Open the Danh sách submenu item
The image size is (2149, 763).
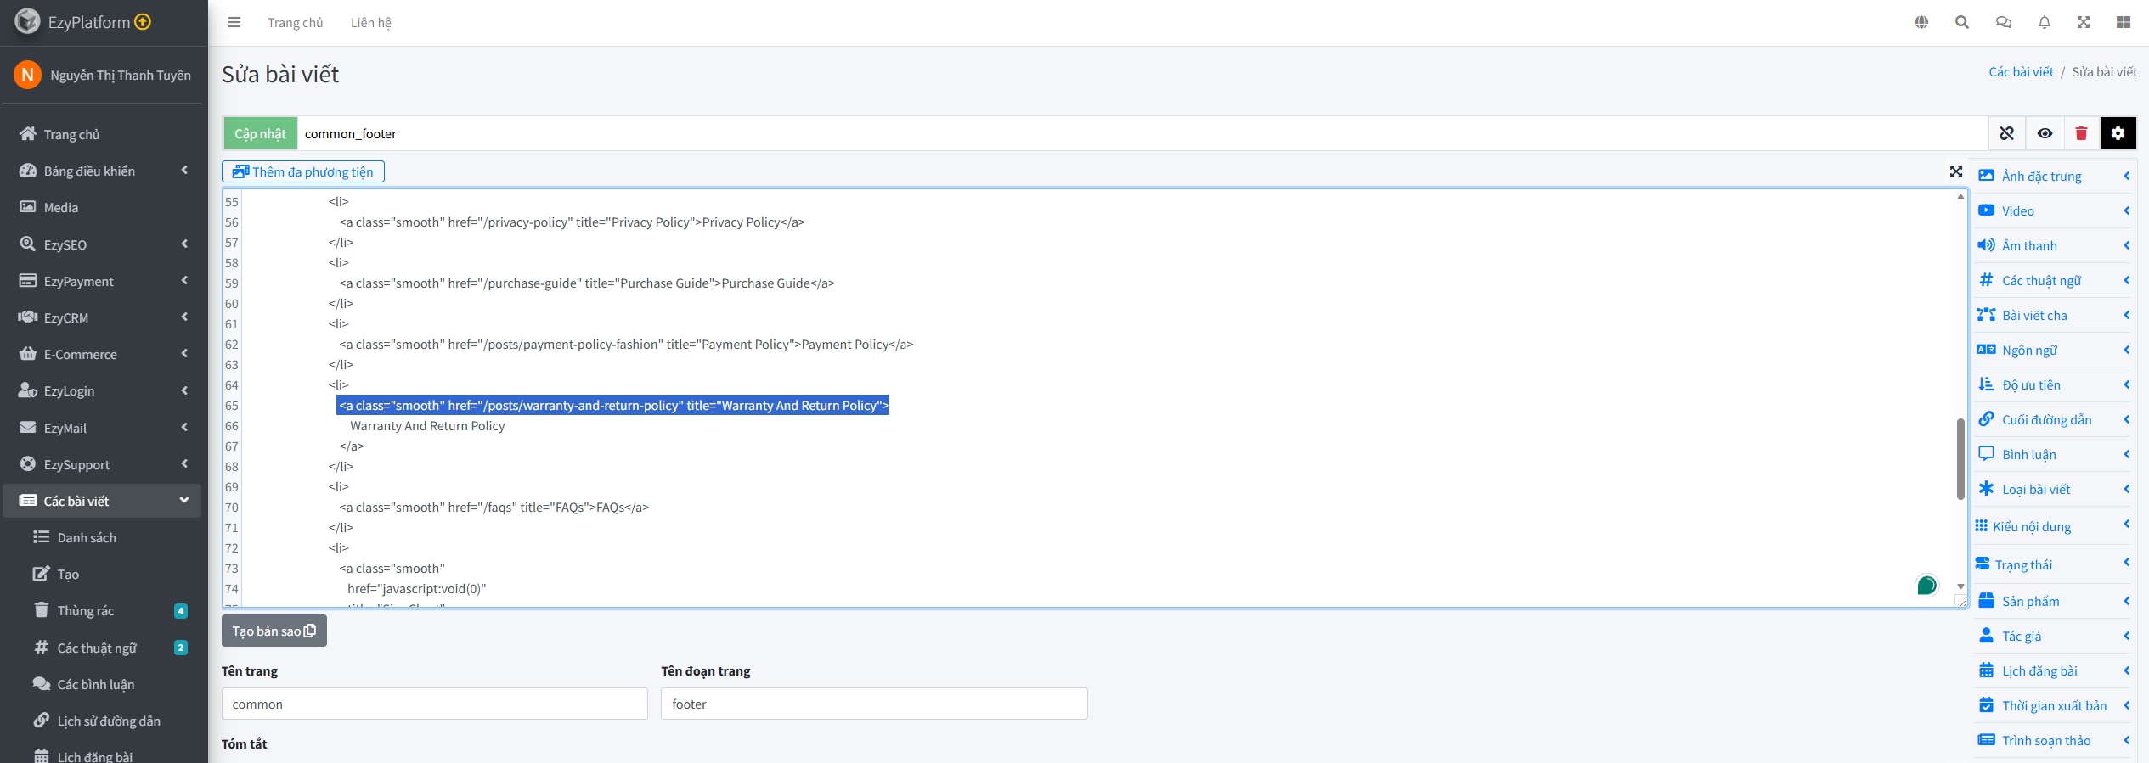point(87,537)
